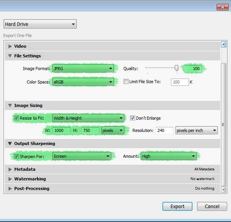Expand the Metadata section
Screen dimensions: 231x222
pos(10,169)
